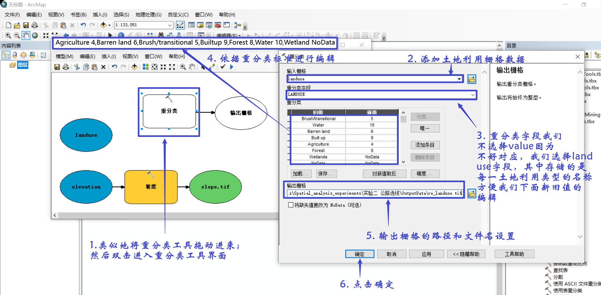Open the 编辑器(R) dropdown

click(x=230, y=35)
